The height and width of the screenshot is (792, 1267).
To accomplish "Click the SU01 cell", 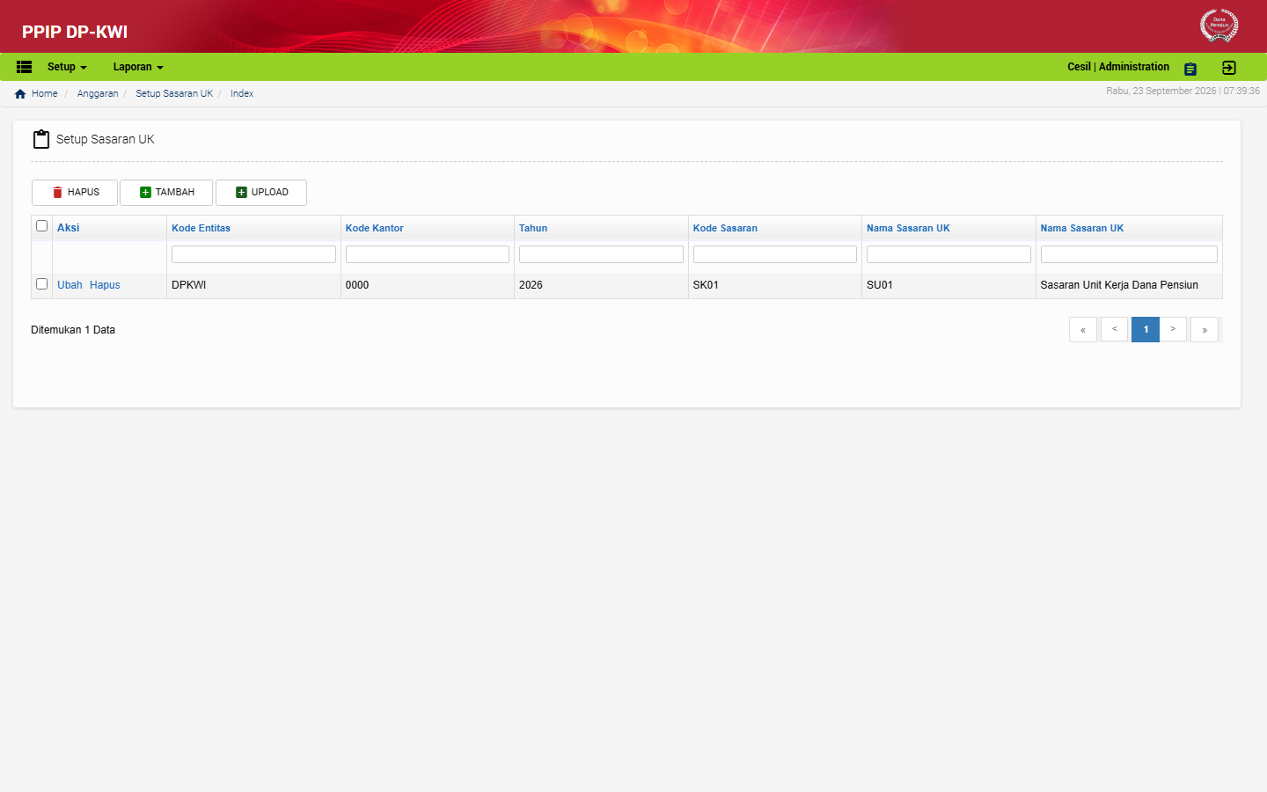I will click(948, 285).
